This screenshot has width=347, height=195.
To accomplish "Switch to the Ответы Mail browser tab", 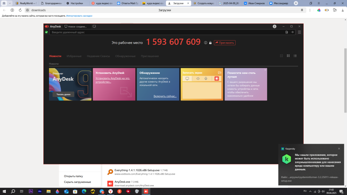I will (127, 3).
